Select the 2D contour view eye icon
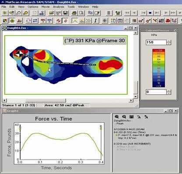Screen dimensions: 182x174 point(12,21)
